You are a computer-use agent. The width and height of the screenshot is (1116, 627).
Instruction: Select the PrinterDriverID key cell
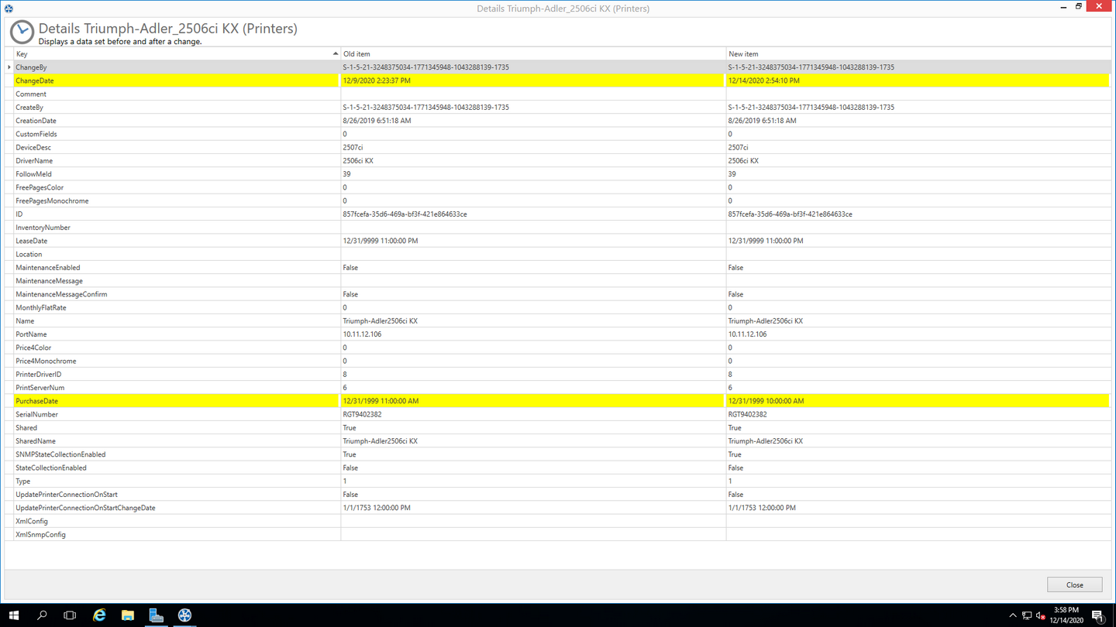(177, 374)
